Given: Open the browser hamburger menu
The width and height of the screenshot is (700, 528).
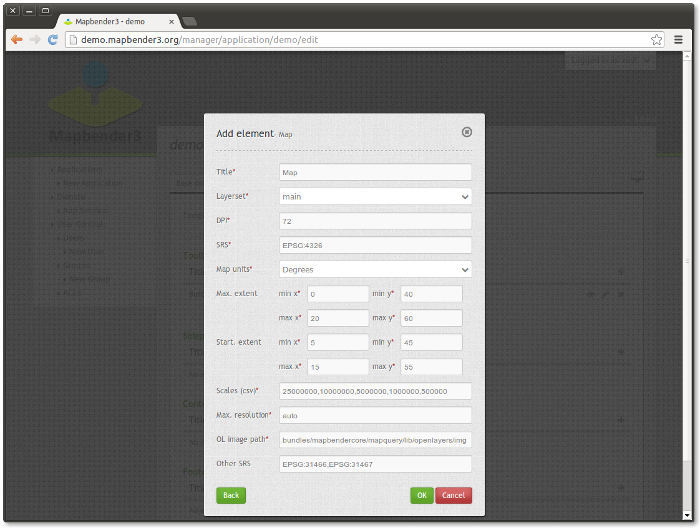Looking at the screenshot, I should tap(678, 40).
